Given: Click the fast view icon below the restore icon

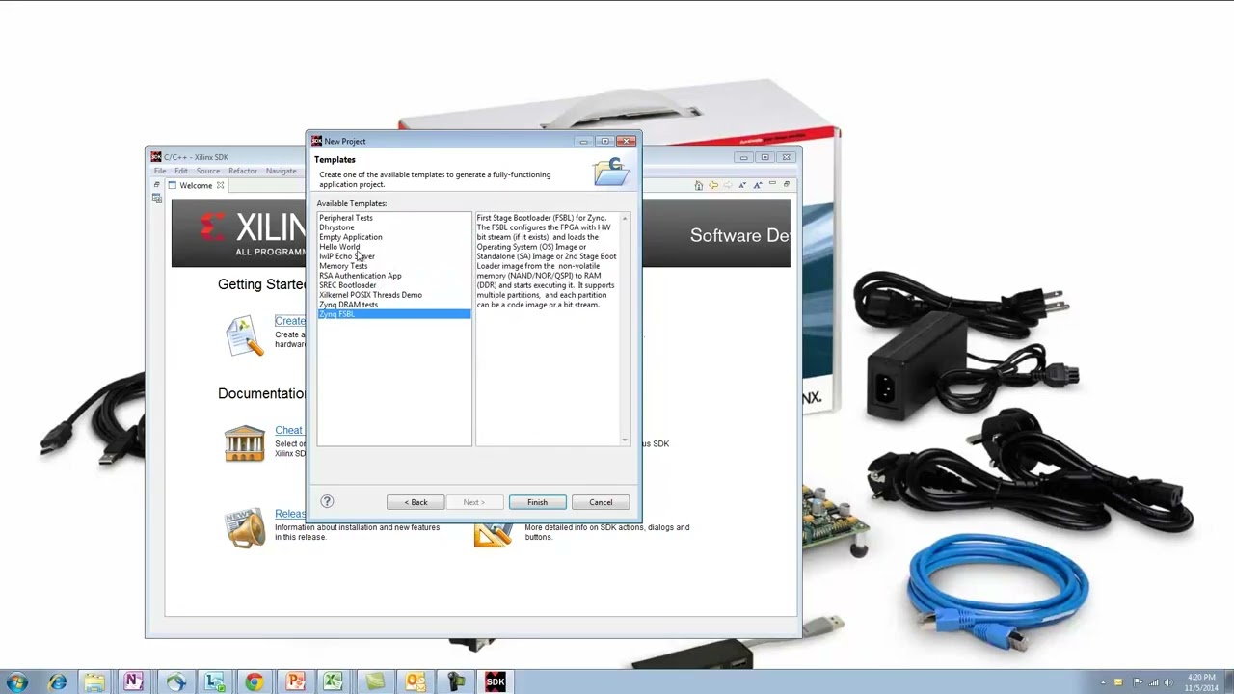Looking at the screenshot, I should point(157,199).
